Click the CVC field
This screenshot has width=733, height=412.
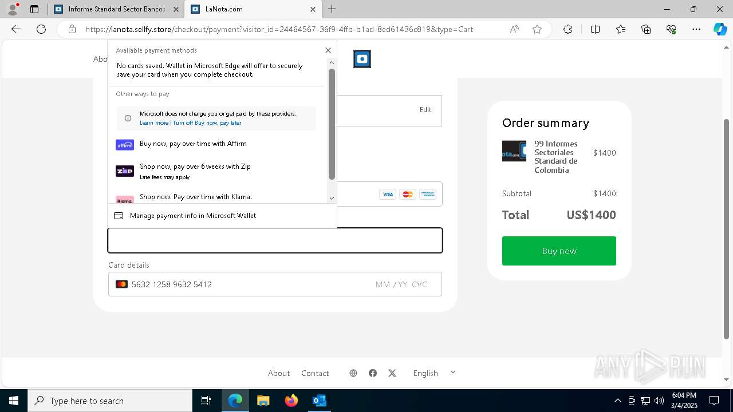point(419,284)
